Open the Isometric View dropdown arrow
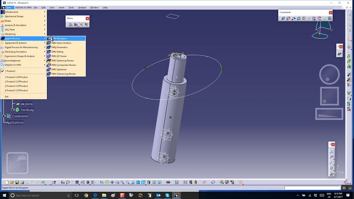The image size is (354, 199). 146,184
